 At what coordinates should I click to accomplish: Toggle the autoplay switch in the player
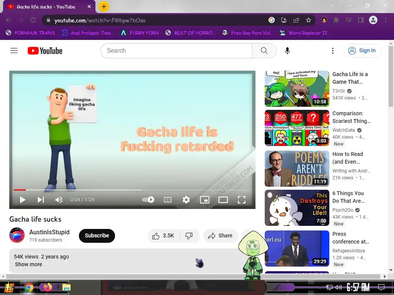click(148, 200)
